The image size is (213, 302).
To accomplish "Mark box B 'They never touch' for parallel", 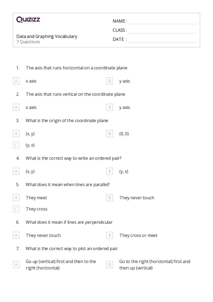I will point(110,198).
